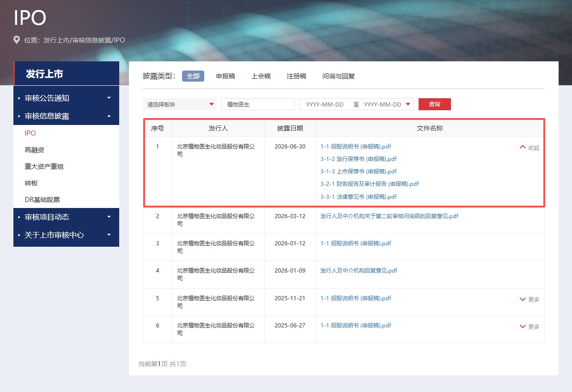Expand the 关于上市审核中心 sidebar section
Image resolution: width=572 pixels, height=392 pixels.
pyautogui.click(x=66, y=235)
